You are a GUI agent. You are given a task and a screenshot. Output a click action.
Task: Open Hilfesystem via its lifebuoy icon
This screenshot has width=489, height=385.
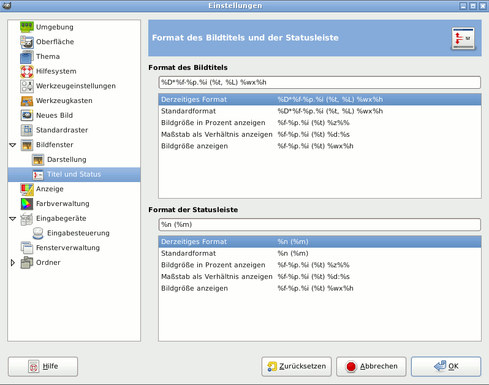pos(27,71)
